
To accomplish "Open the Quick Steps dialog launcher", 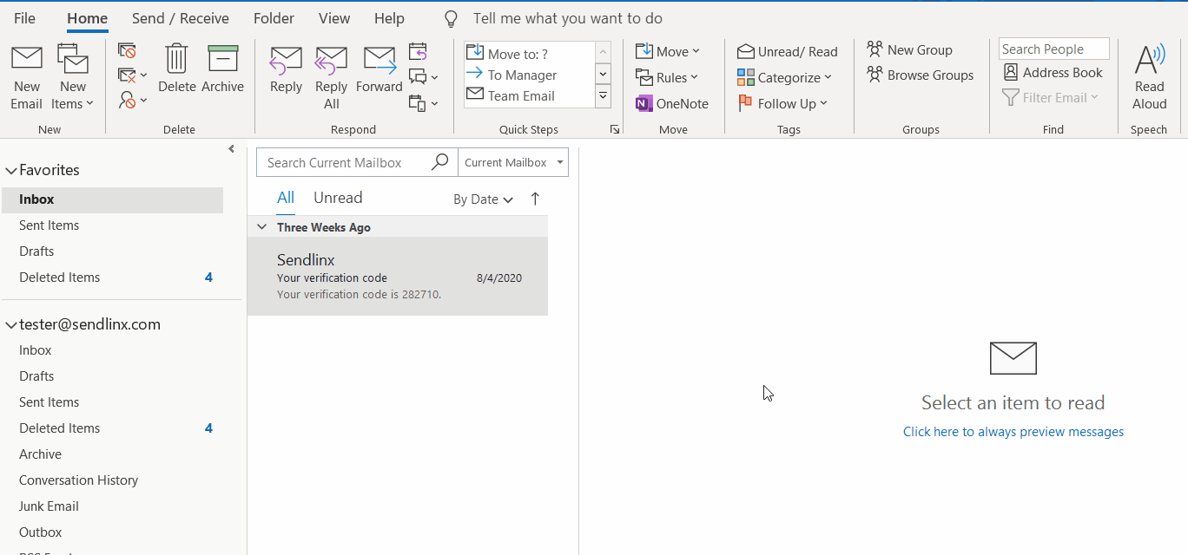I will 615,129.
